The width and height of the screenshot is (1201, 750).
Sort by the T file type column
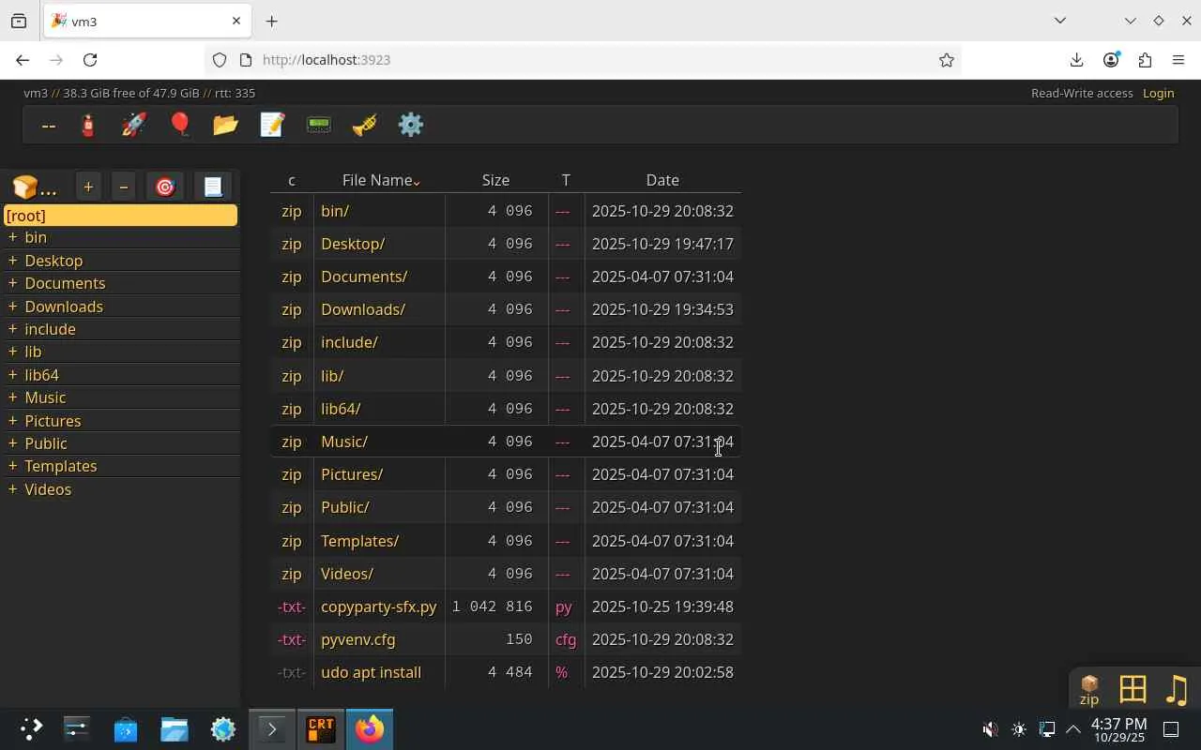tap(566, 180)
